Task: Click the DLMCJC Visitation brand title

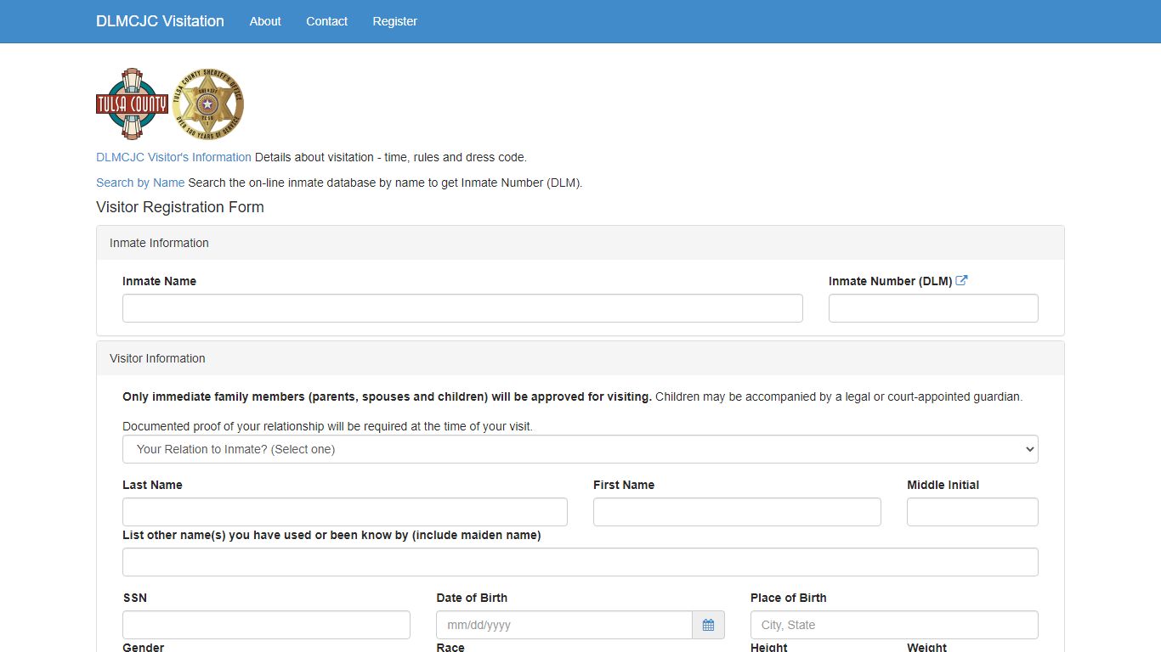Action: pos(160,21)
